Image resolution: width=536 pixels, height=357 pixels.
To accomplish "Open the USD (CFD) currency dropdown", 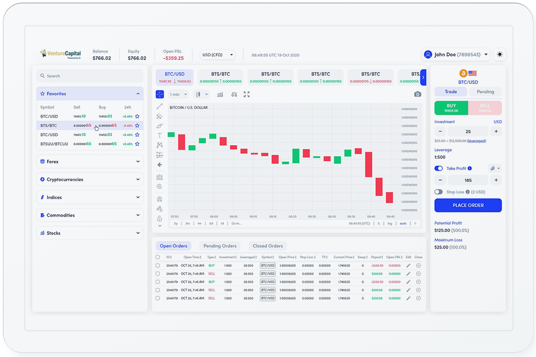I will (x=218, y=55).
